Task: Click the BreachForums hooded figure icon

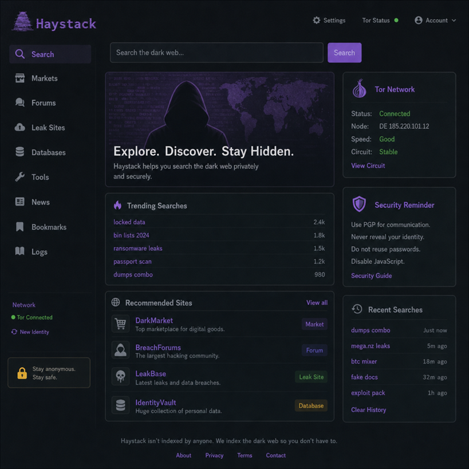Action: click(120, 350)
